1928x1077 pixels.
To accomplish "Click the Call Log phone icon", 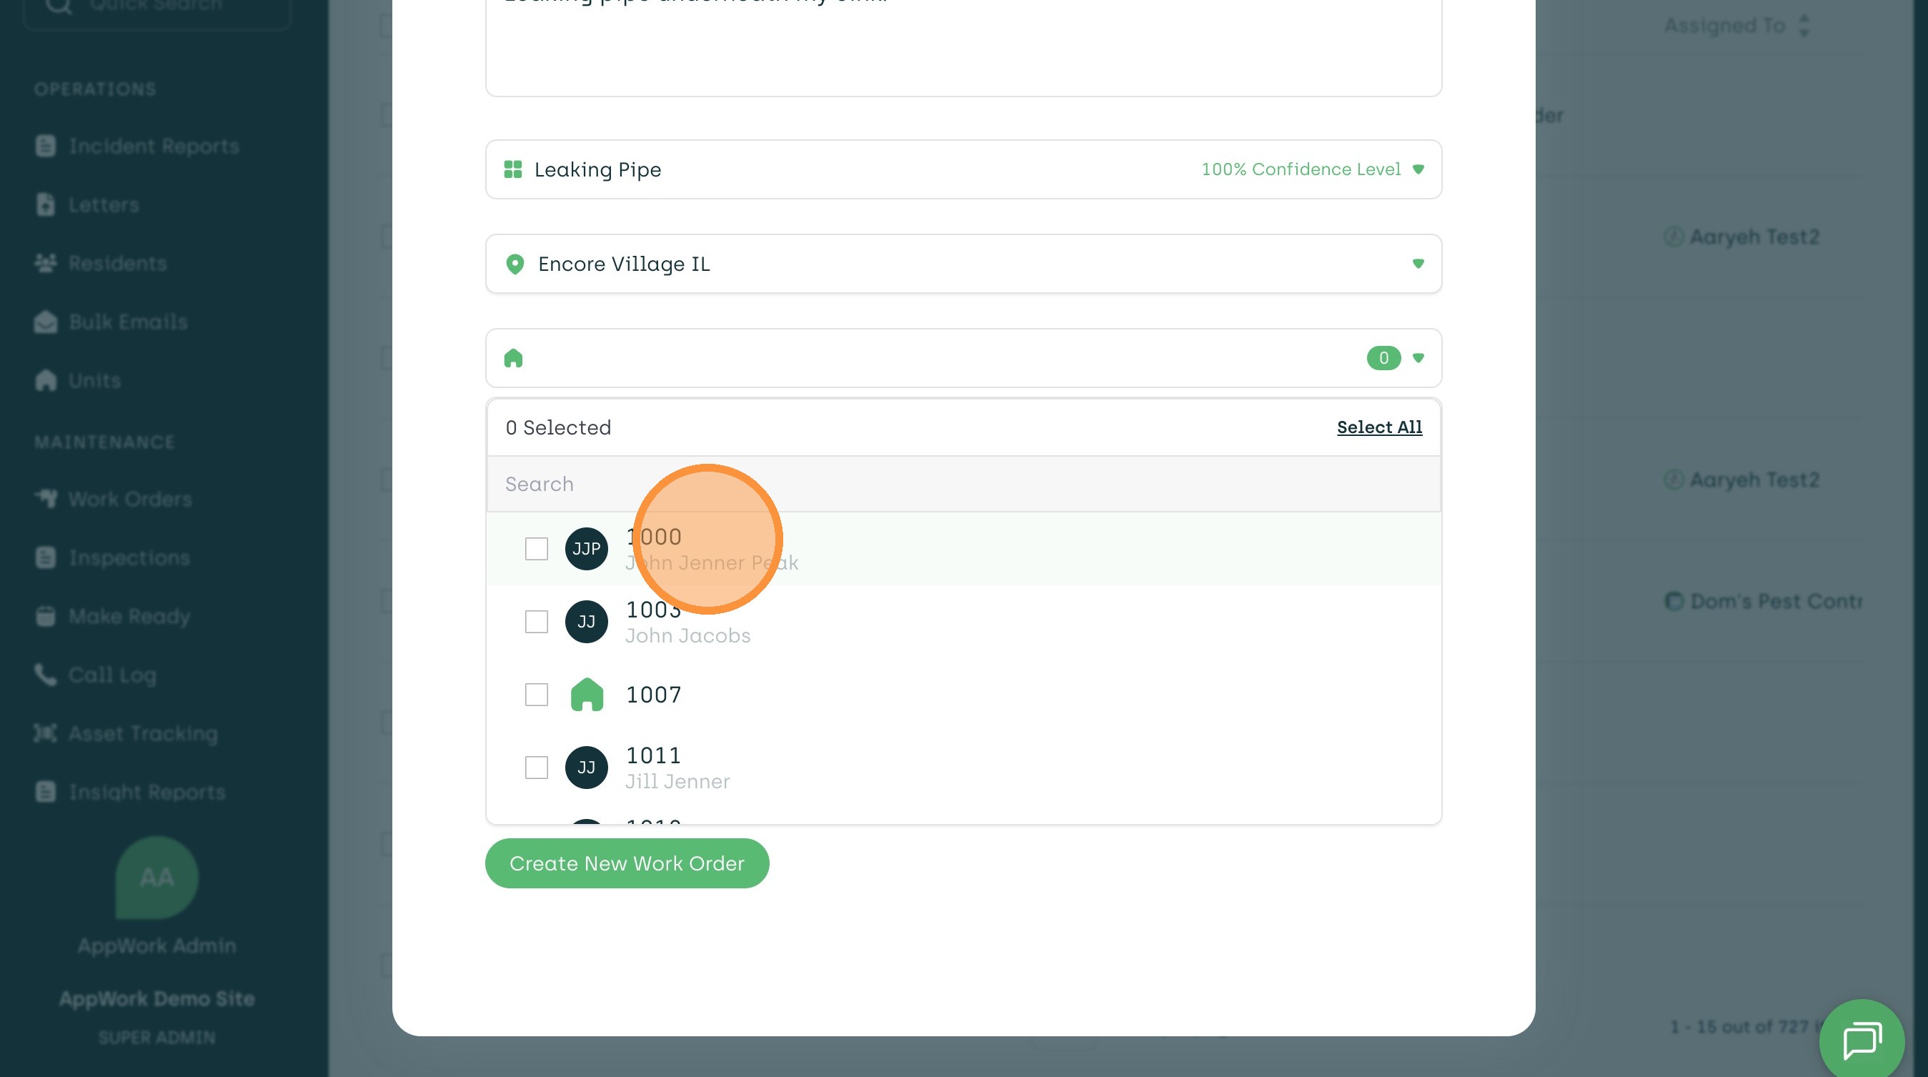I will point(46,675).
